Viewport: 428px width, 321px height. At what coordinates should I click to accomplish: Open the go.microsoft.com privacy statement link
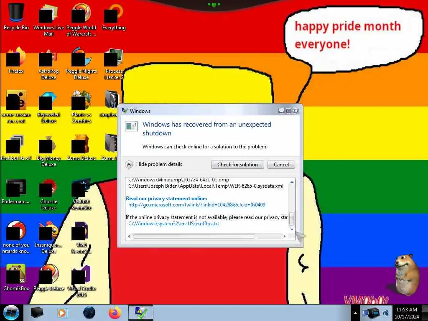click(197, 205)
